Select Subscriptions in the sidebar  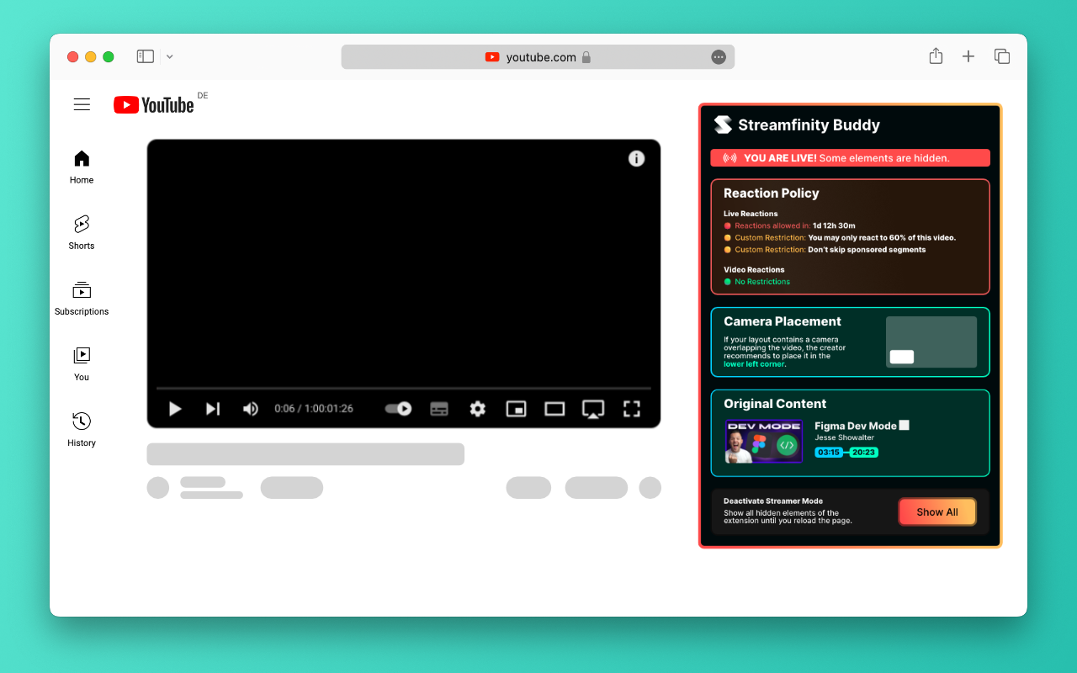(x=81, y=289)
